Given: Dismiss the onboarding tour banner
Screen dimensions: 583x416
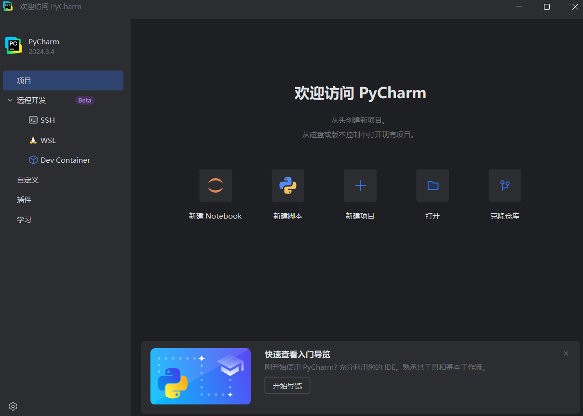Looking at the screenshot, I should pos(566,353).
